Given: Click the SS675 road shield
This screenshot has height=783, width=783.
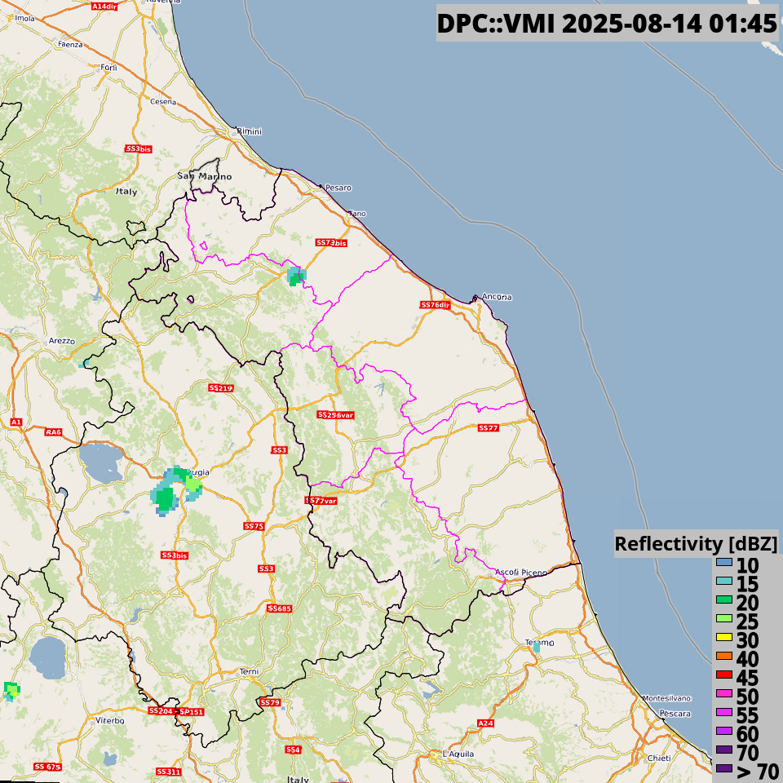Looking at the screenshot, I should tap(47, 767).
